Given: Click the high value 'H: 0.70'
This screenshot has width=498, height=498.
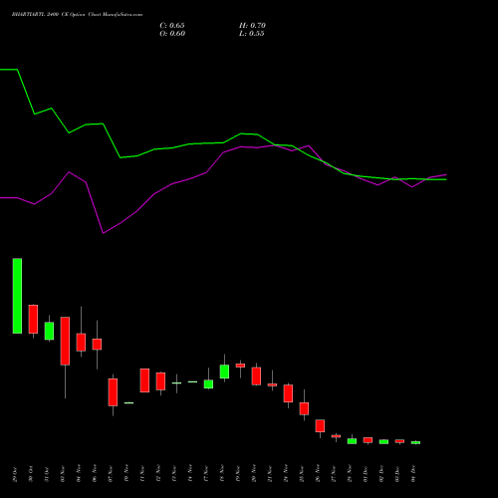Looking at the screenshot, I should pos(252,26).
